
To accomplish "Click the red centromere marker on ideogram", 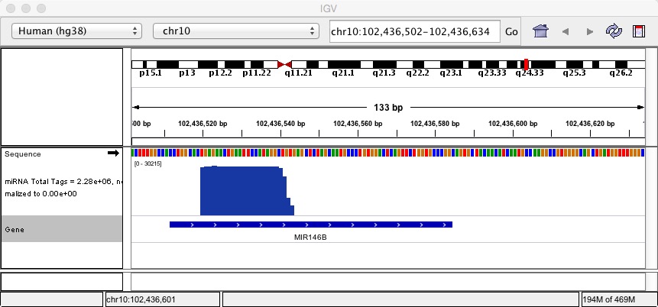I will click(x=284, y=65).
